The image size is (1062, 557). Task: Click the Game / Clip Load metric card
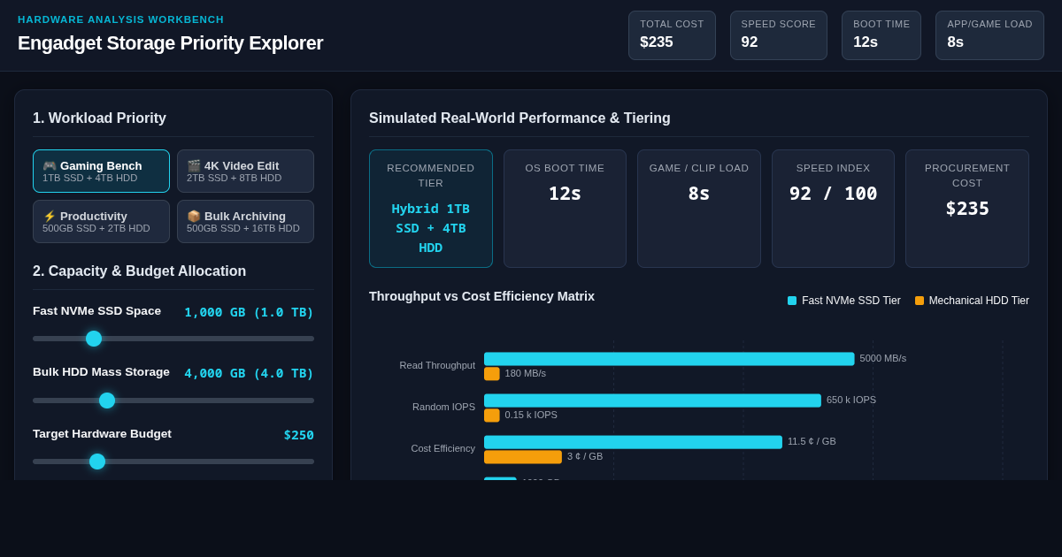coord(699,209)
